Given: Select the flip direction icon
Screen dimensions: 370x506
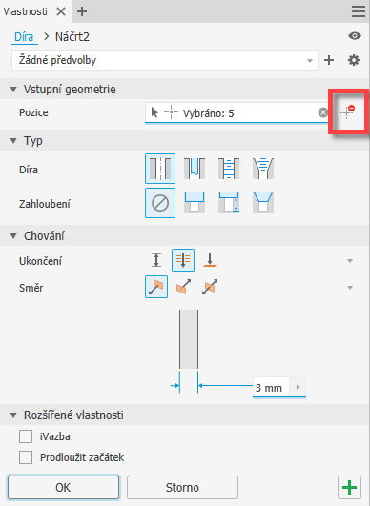Looking at the screenshot, I should click(183, 287).
